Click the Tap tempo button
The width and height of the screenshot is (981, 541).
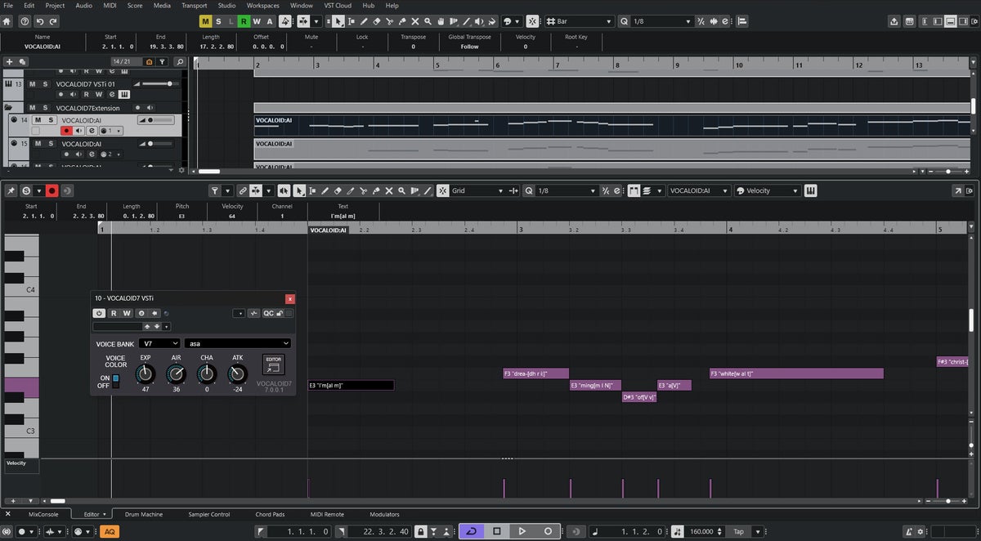click(x=738, y=531)
